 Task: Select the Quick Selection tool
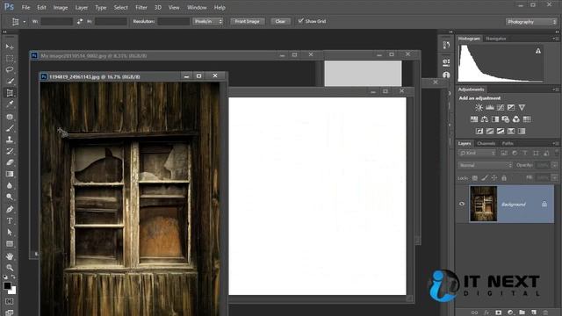point(10,82)
